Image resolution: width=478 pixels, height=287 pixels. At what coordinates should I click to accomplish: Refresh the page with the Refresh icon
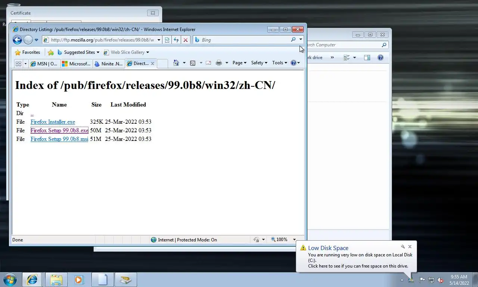coord(176,40)
